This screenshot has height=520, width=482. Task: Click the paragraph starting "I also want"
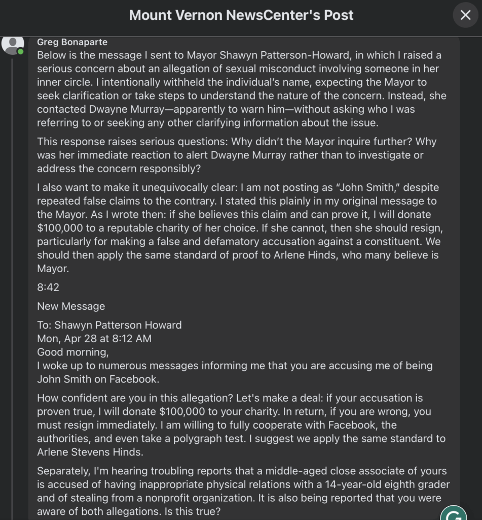coord(238,228)
